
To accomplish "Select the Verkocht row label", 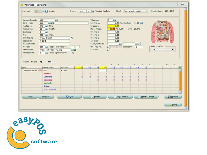I will coord(48,83).
